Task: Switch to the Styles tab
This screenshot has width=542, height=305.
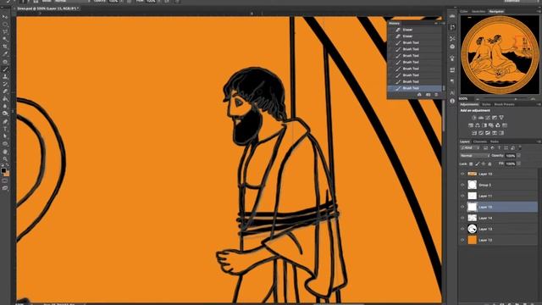Action: [x=486, y=104]
